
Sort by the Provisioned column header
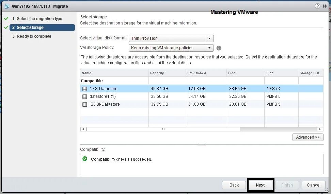click(206, 73)
